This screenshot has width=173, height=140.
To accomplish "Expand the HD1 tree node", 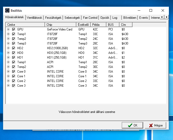I will (x=8, y=57).
